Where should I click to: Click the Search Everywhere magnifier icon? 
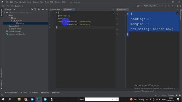point(177,6)
